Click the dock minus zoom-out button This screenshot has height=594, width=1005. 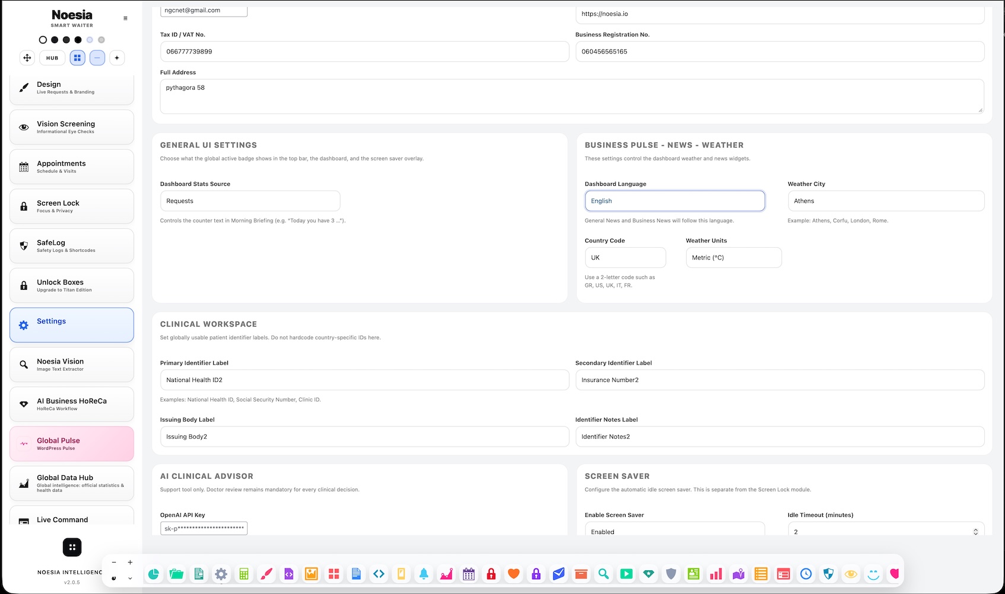click(114, 563)
